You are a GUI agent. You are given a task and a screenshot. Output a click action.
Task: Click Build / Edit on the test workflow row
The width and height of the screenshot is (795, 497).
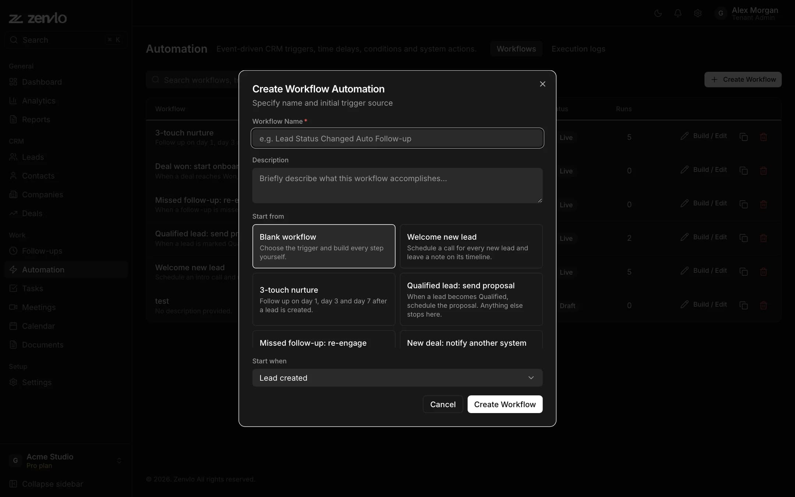pyautogui.click(x=704, y=304)
